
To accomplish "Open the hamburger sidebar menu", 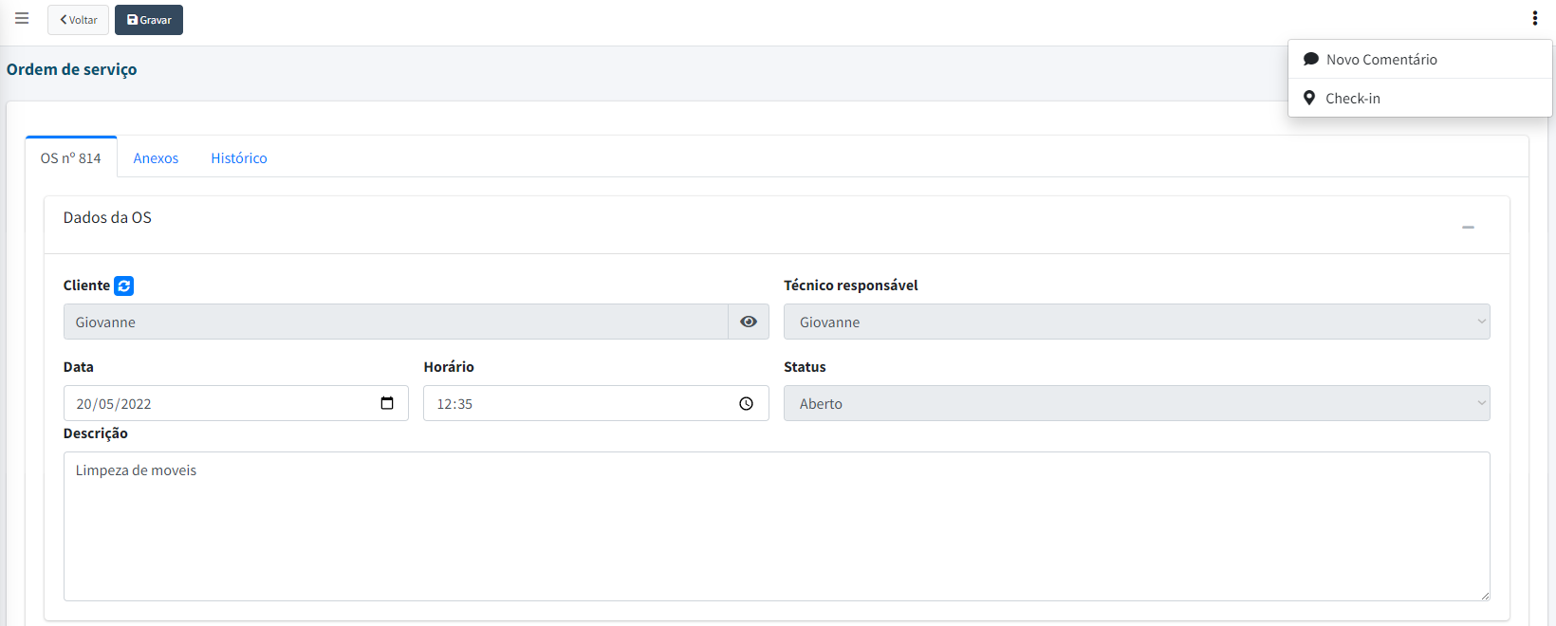I will [22, 19].
